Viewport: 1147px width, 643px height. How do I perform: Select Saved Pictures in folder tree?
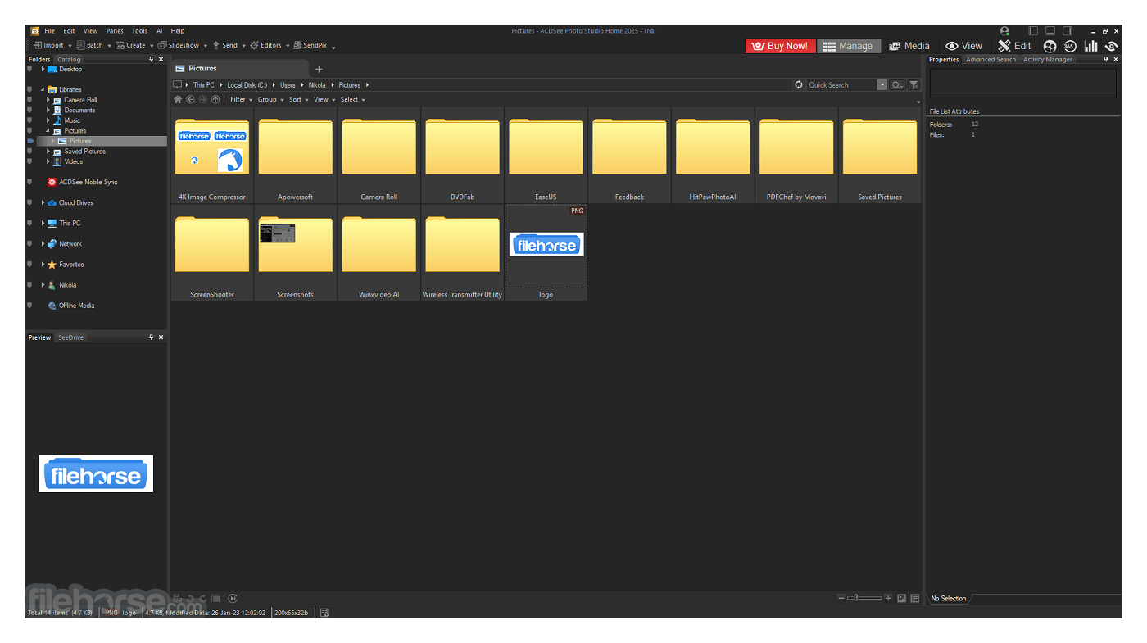[x=85, y=152]
